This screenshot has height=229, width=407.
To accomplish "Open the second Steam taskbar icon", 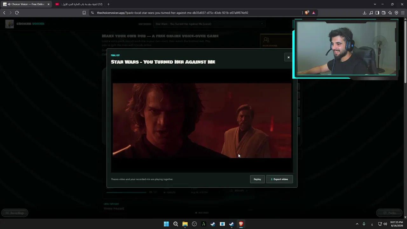I will pos(231,224).
